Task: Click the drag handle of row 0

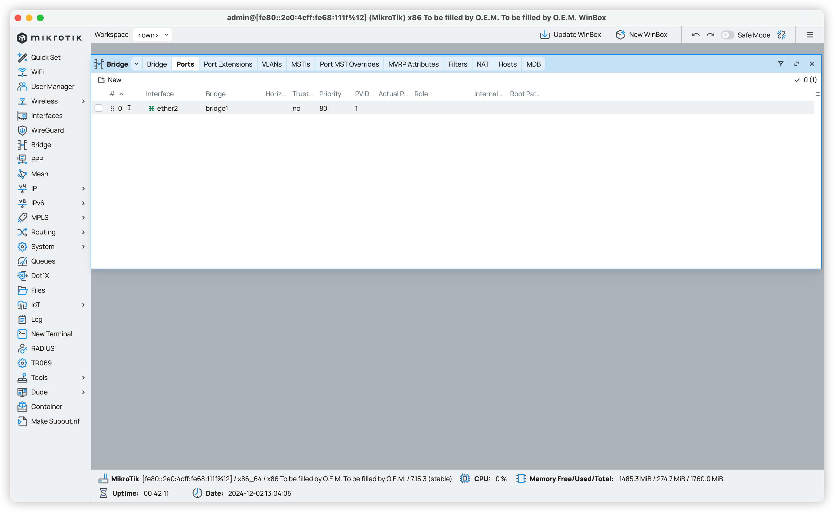Action: [112, 108]
